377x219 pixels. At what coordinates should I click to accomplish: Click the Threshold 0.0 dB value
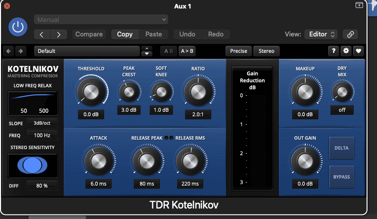(91, 114)
